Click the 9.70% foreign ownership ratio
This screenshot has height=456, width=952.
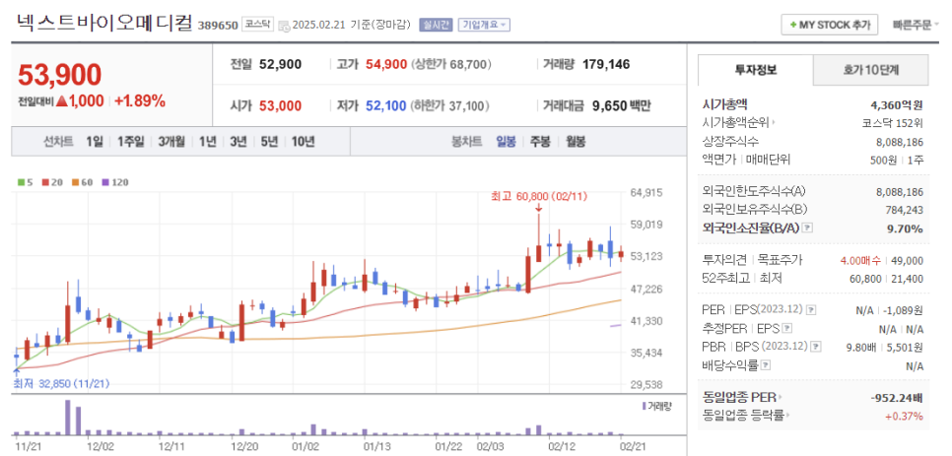pyautogui.click(x=906, y=228)
